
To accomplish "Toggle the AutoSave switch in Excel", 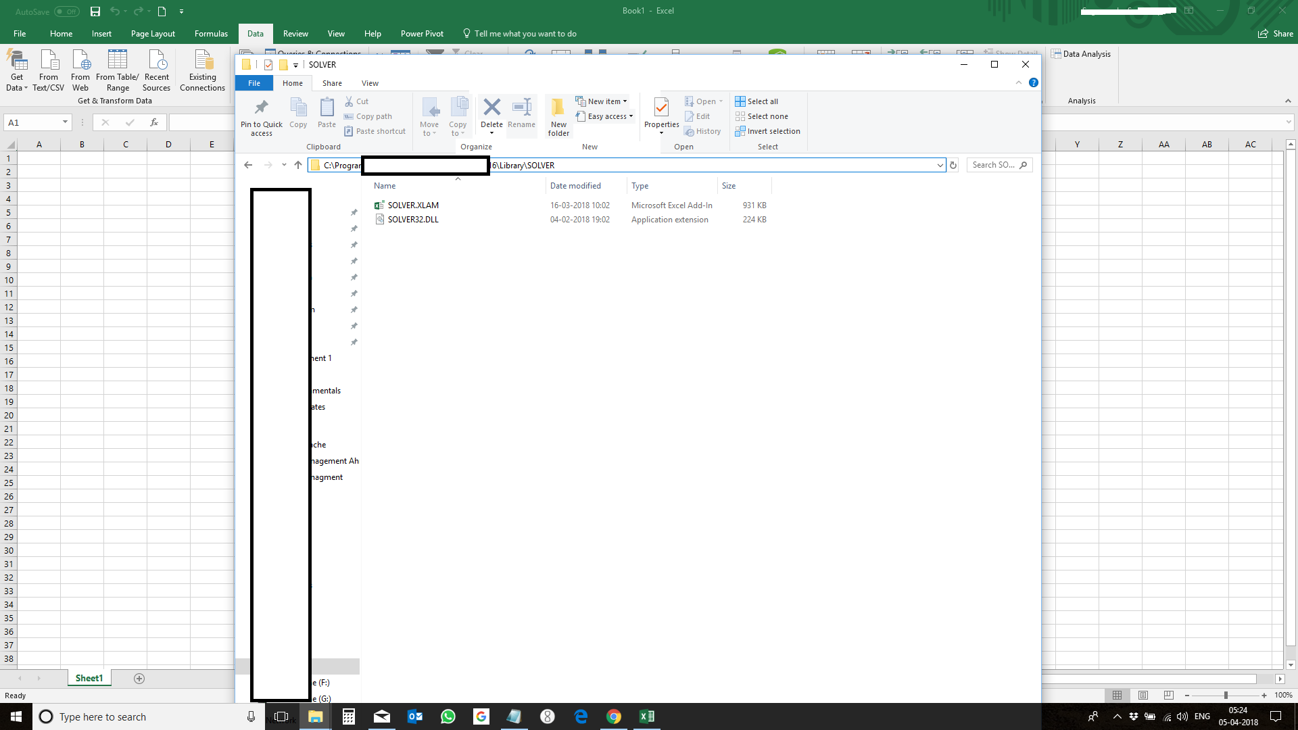I will [67, 11].
